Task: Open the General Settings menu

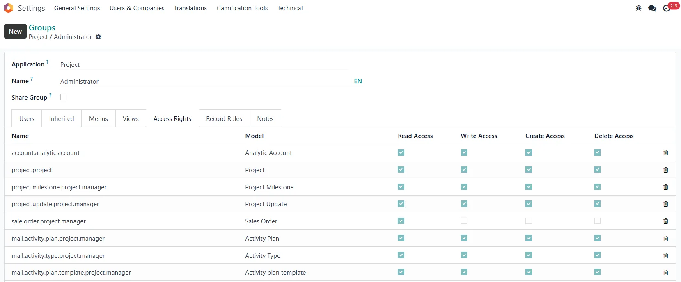Action: (77, 8)
